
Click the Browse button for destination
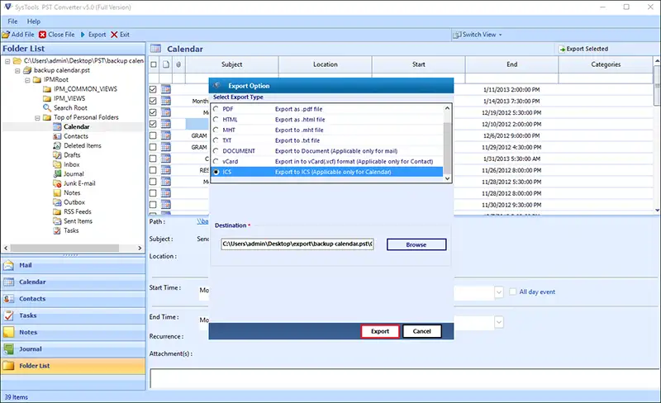[x=416, y=244]
